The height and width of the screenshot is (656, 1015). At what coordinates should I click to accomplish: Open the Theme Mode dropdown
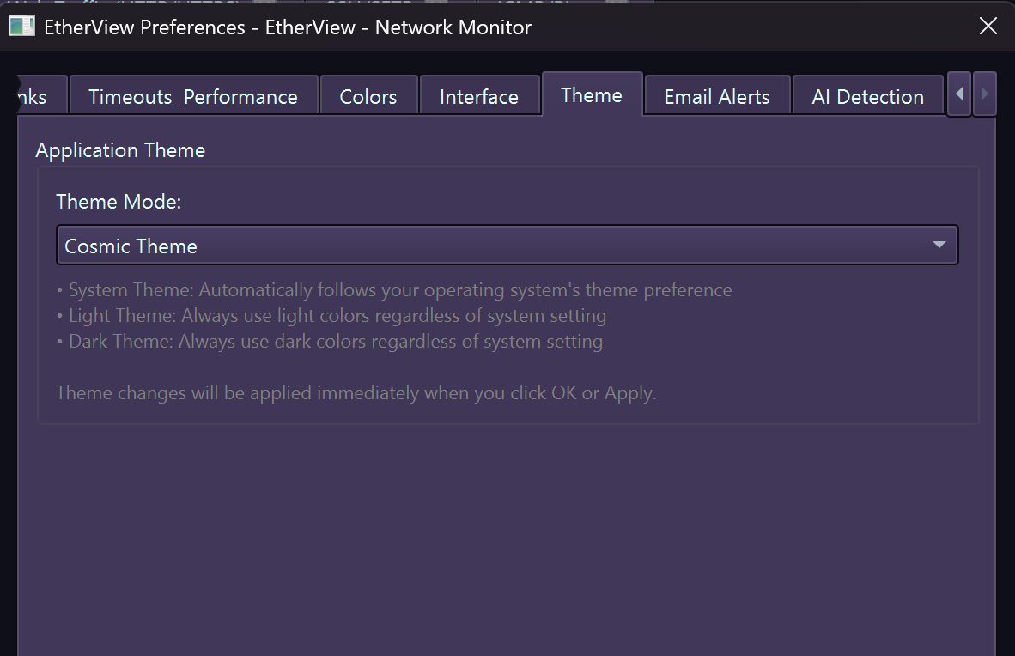point(507,245)
